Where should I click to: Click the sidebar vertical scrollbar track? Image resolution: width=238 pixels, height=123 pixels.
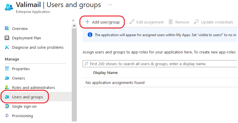74,75
